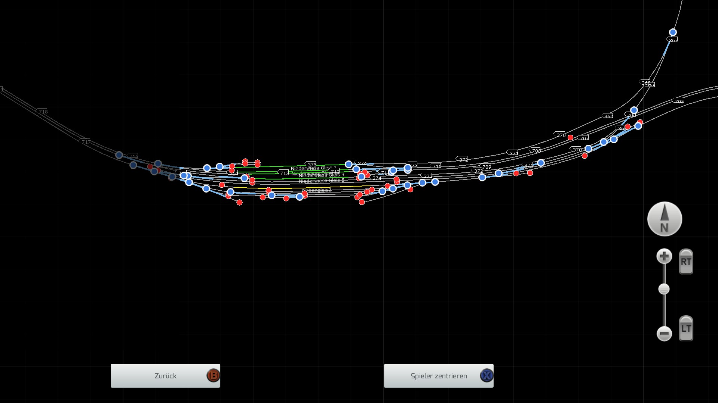Click the LT trigger icon

coord(686,328)
